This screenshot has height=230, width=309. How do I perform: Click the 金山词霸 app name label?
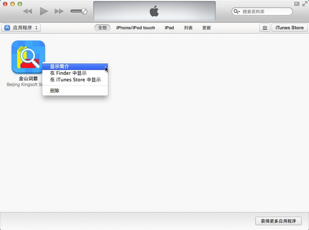point(28,79)
